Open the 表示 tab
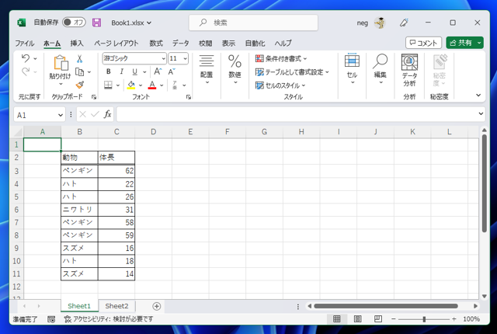This screenshot has height=334, width=497. pyautogui.click(x=228, y=43)
